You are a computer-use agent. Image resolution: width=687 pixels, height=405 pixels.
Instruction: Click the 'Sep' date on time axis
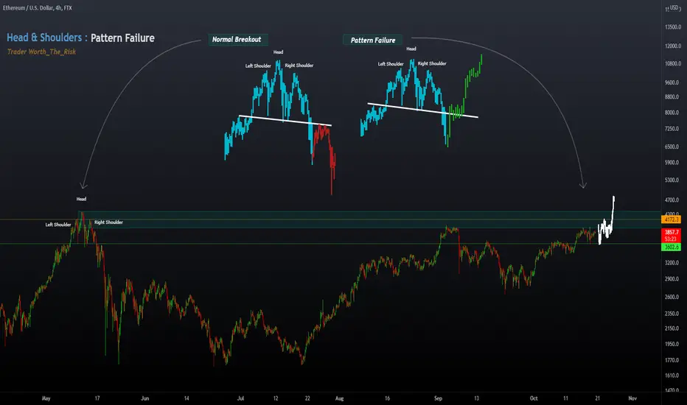438,398
